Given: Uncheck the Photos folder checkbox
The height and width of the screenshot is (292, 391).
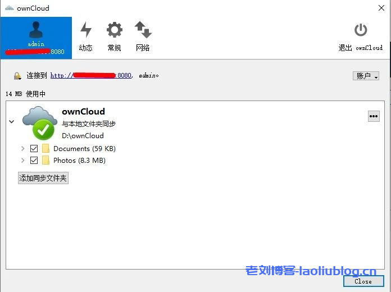Looking at the screenshot, I should [x=34, y=161].
